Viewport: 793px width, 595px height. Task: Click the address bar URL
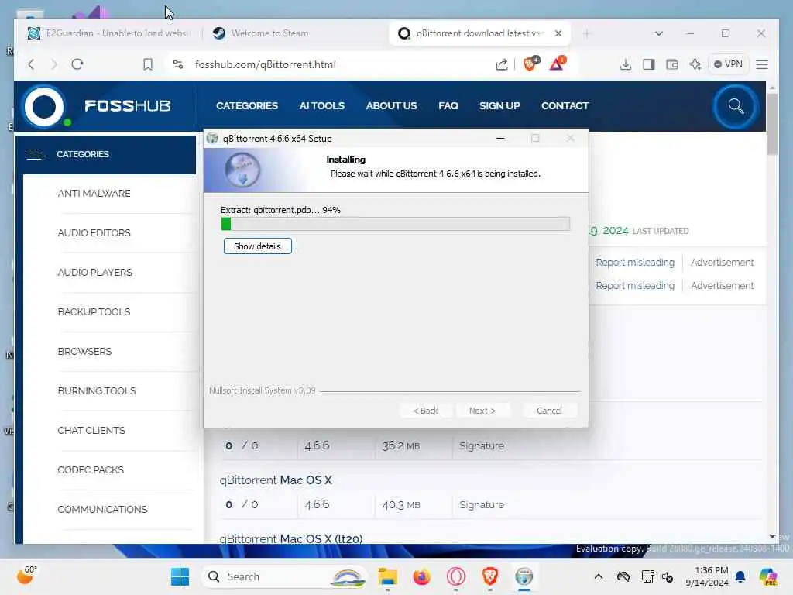click(x=265, y=64)
